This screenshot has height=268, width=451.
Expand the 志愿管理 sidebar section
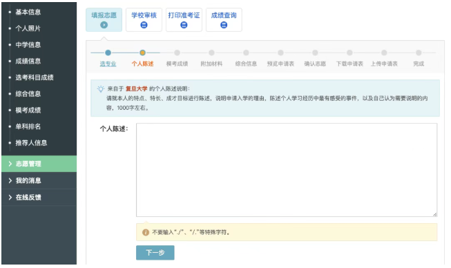(39, 164)
